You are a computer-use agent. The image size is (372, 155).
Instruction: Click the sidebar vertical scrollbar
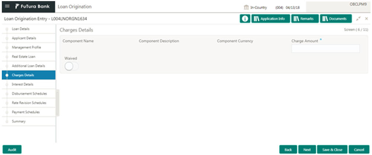[x=58, y=103]
